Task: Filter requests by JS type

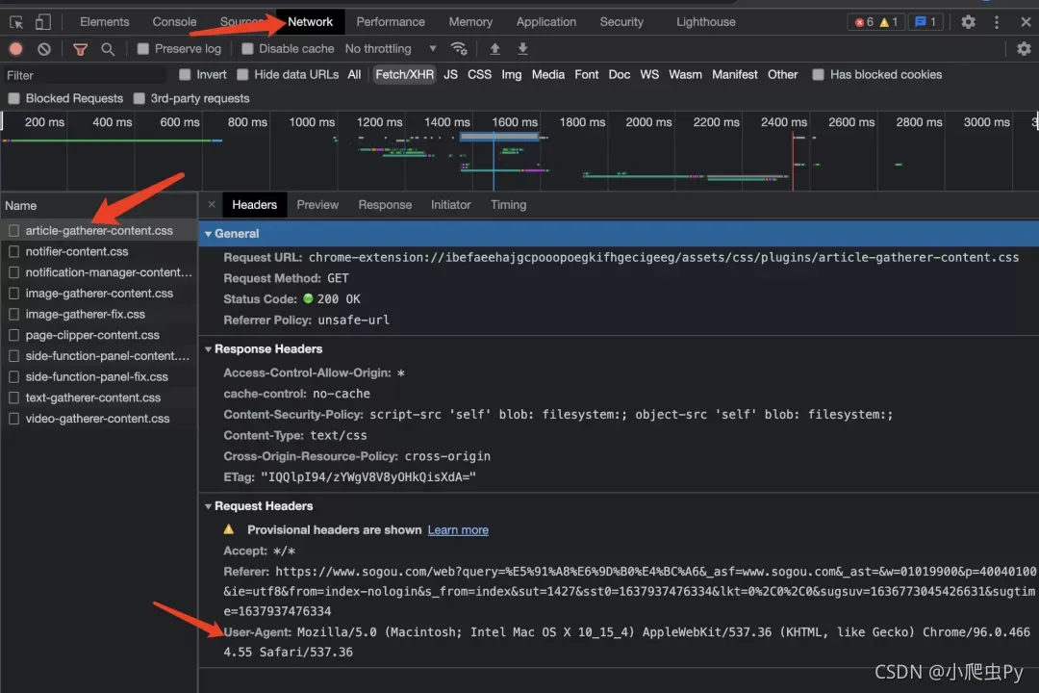Action: [450, 74]
